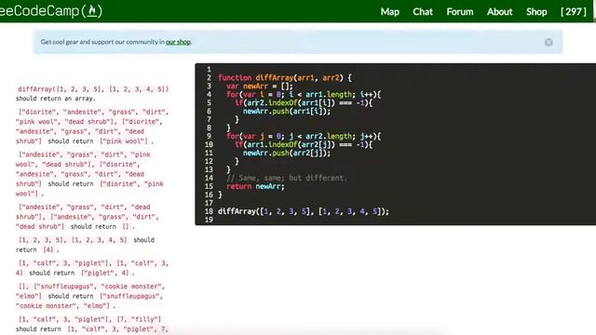Viewport: 596px width, 335px height.
Task: Click code line 2 function diffArray declaration
Action: [285, 78]
